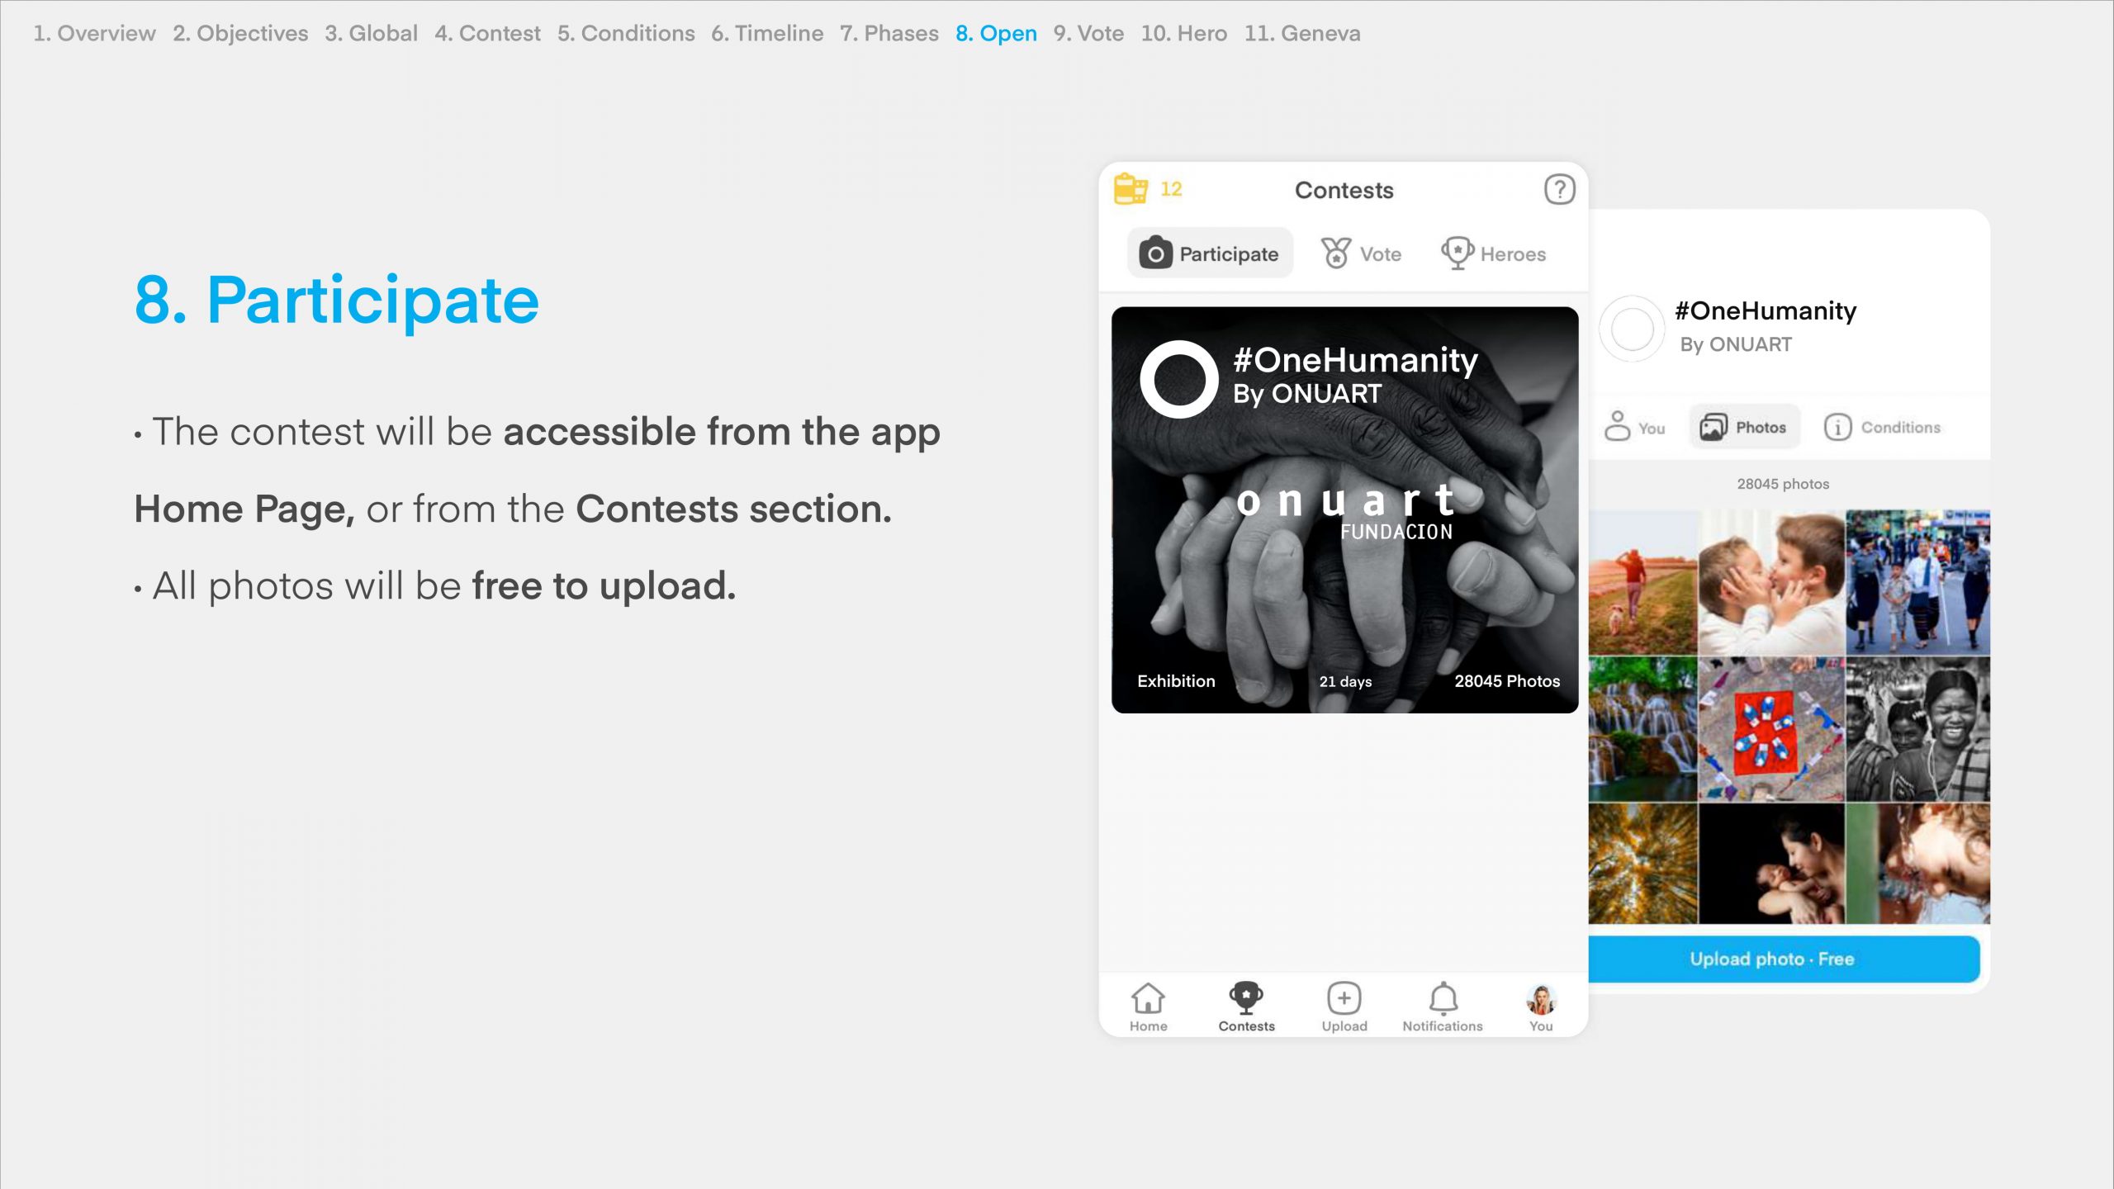The height and width of the screenshot is (1189, 2114).
Task: Select the Participate tab with camera
Action: (x=1210, y=253)
